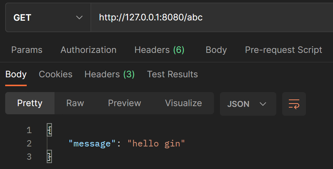Click the "message" key in response
This screenshot has height=169, width=333.
coord(90,143)
